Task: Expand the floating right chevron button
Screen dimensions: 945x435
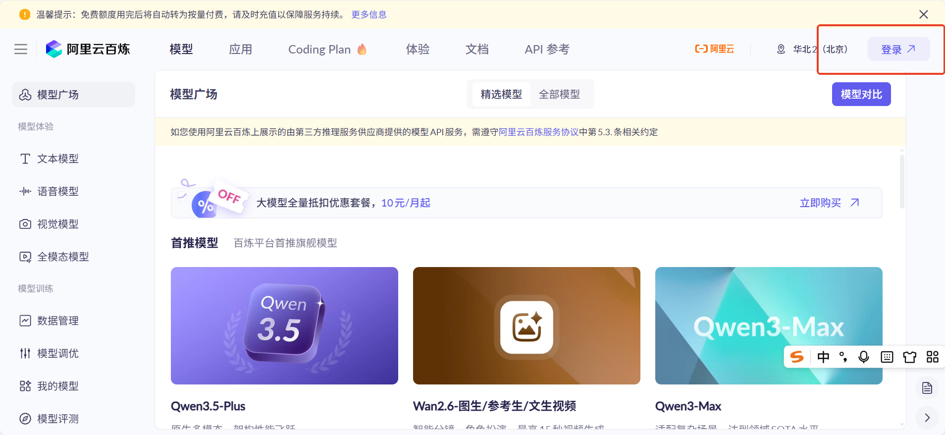Action: [927, 418]
